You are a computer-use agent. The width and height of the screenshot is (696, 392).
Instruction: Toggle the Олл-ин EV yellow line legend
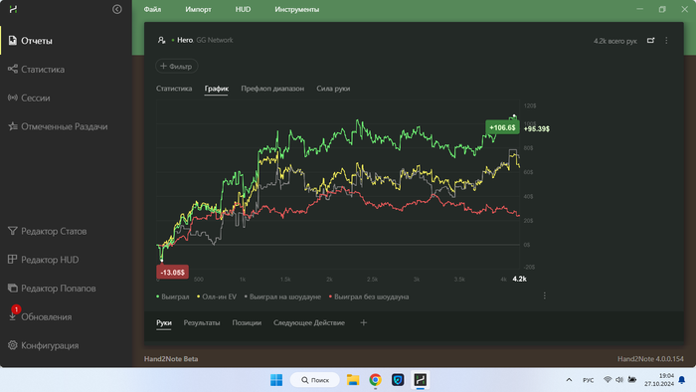click(217, 296)
